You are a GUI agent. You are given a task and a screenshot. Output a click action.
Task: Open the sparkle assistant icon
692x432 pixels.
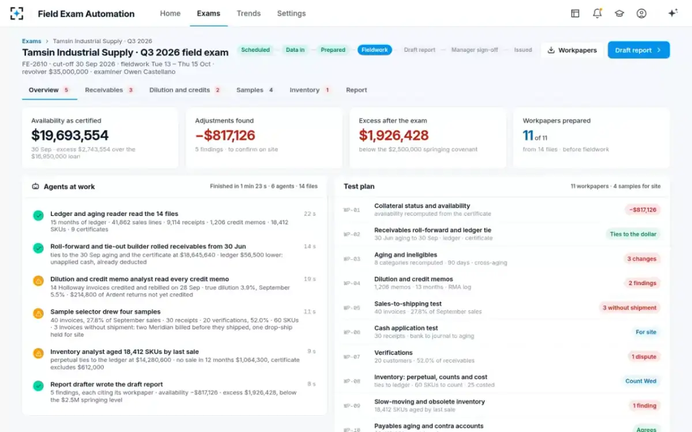672,13
